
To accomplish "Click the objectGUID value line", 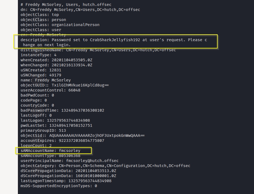I will (x=64, y=85).
